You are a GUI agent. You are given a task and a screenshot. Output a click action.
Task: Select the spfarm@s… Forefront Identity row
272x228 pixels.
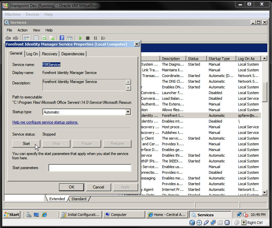(201, 116)
